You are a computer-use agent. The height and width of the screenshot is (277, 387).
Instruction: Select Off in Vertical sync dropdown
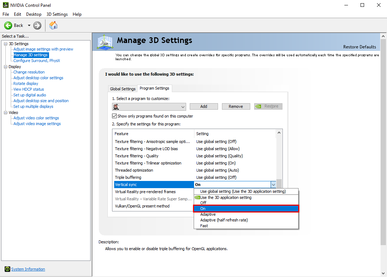click(x=246, y=202)
